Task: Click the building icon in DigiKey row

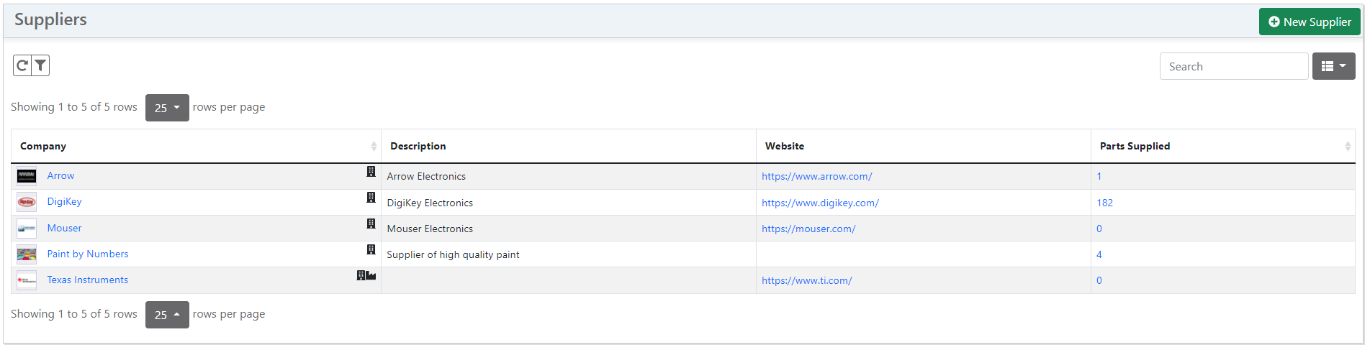Action: click(371, 198)
